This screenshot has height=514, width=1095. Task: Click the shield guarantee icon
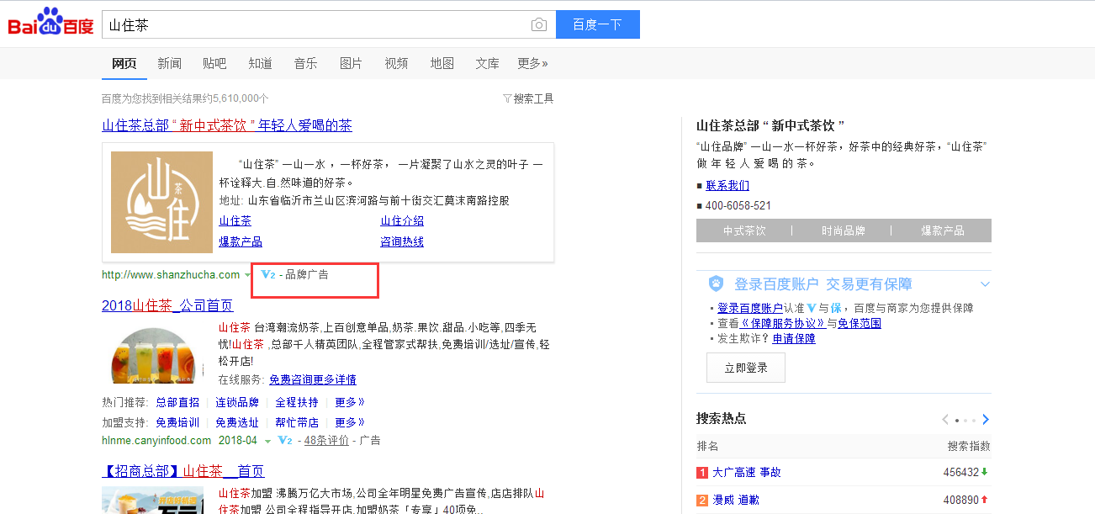tap(716, 283)
